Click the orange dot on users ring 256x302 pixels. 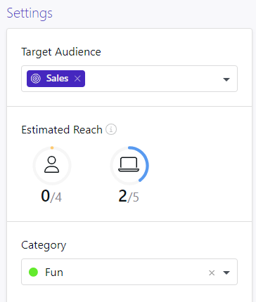pyautogui.click(x=52, y=147)
